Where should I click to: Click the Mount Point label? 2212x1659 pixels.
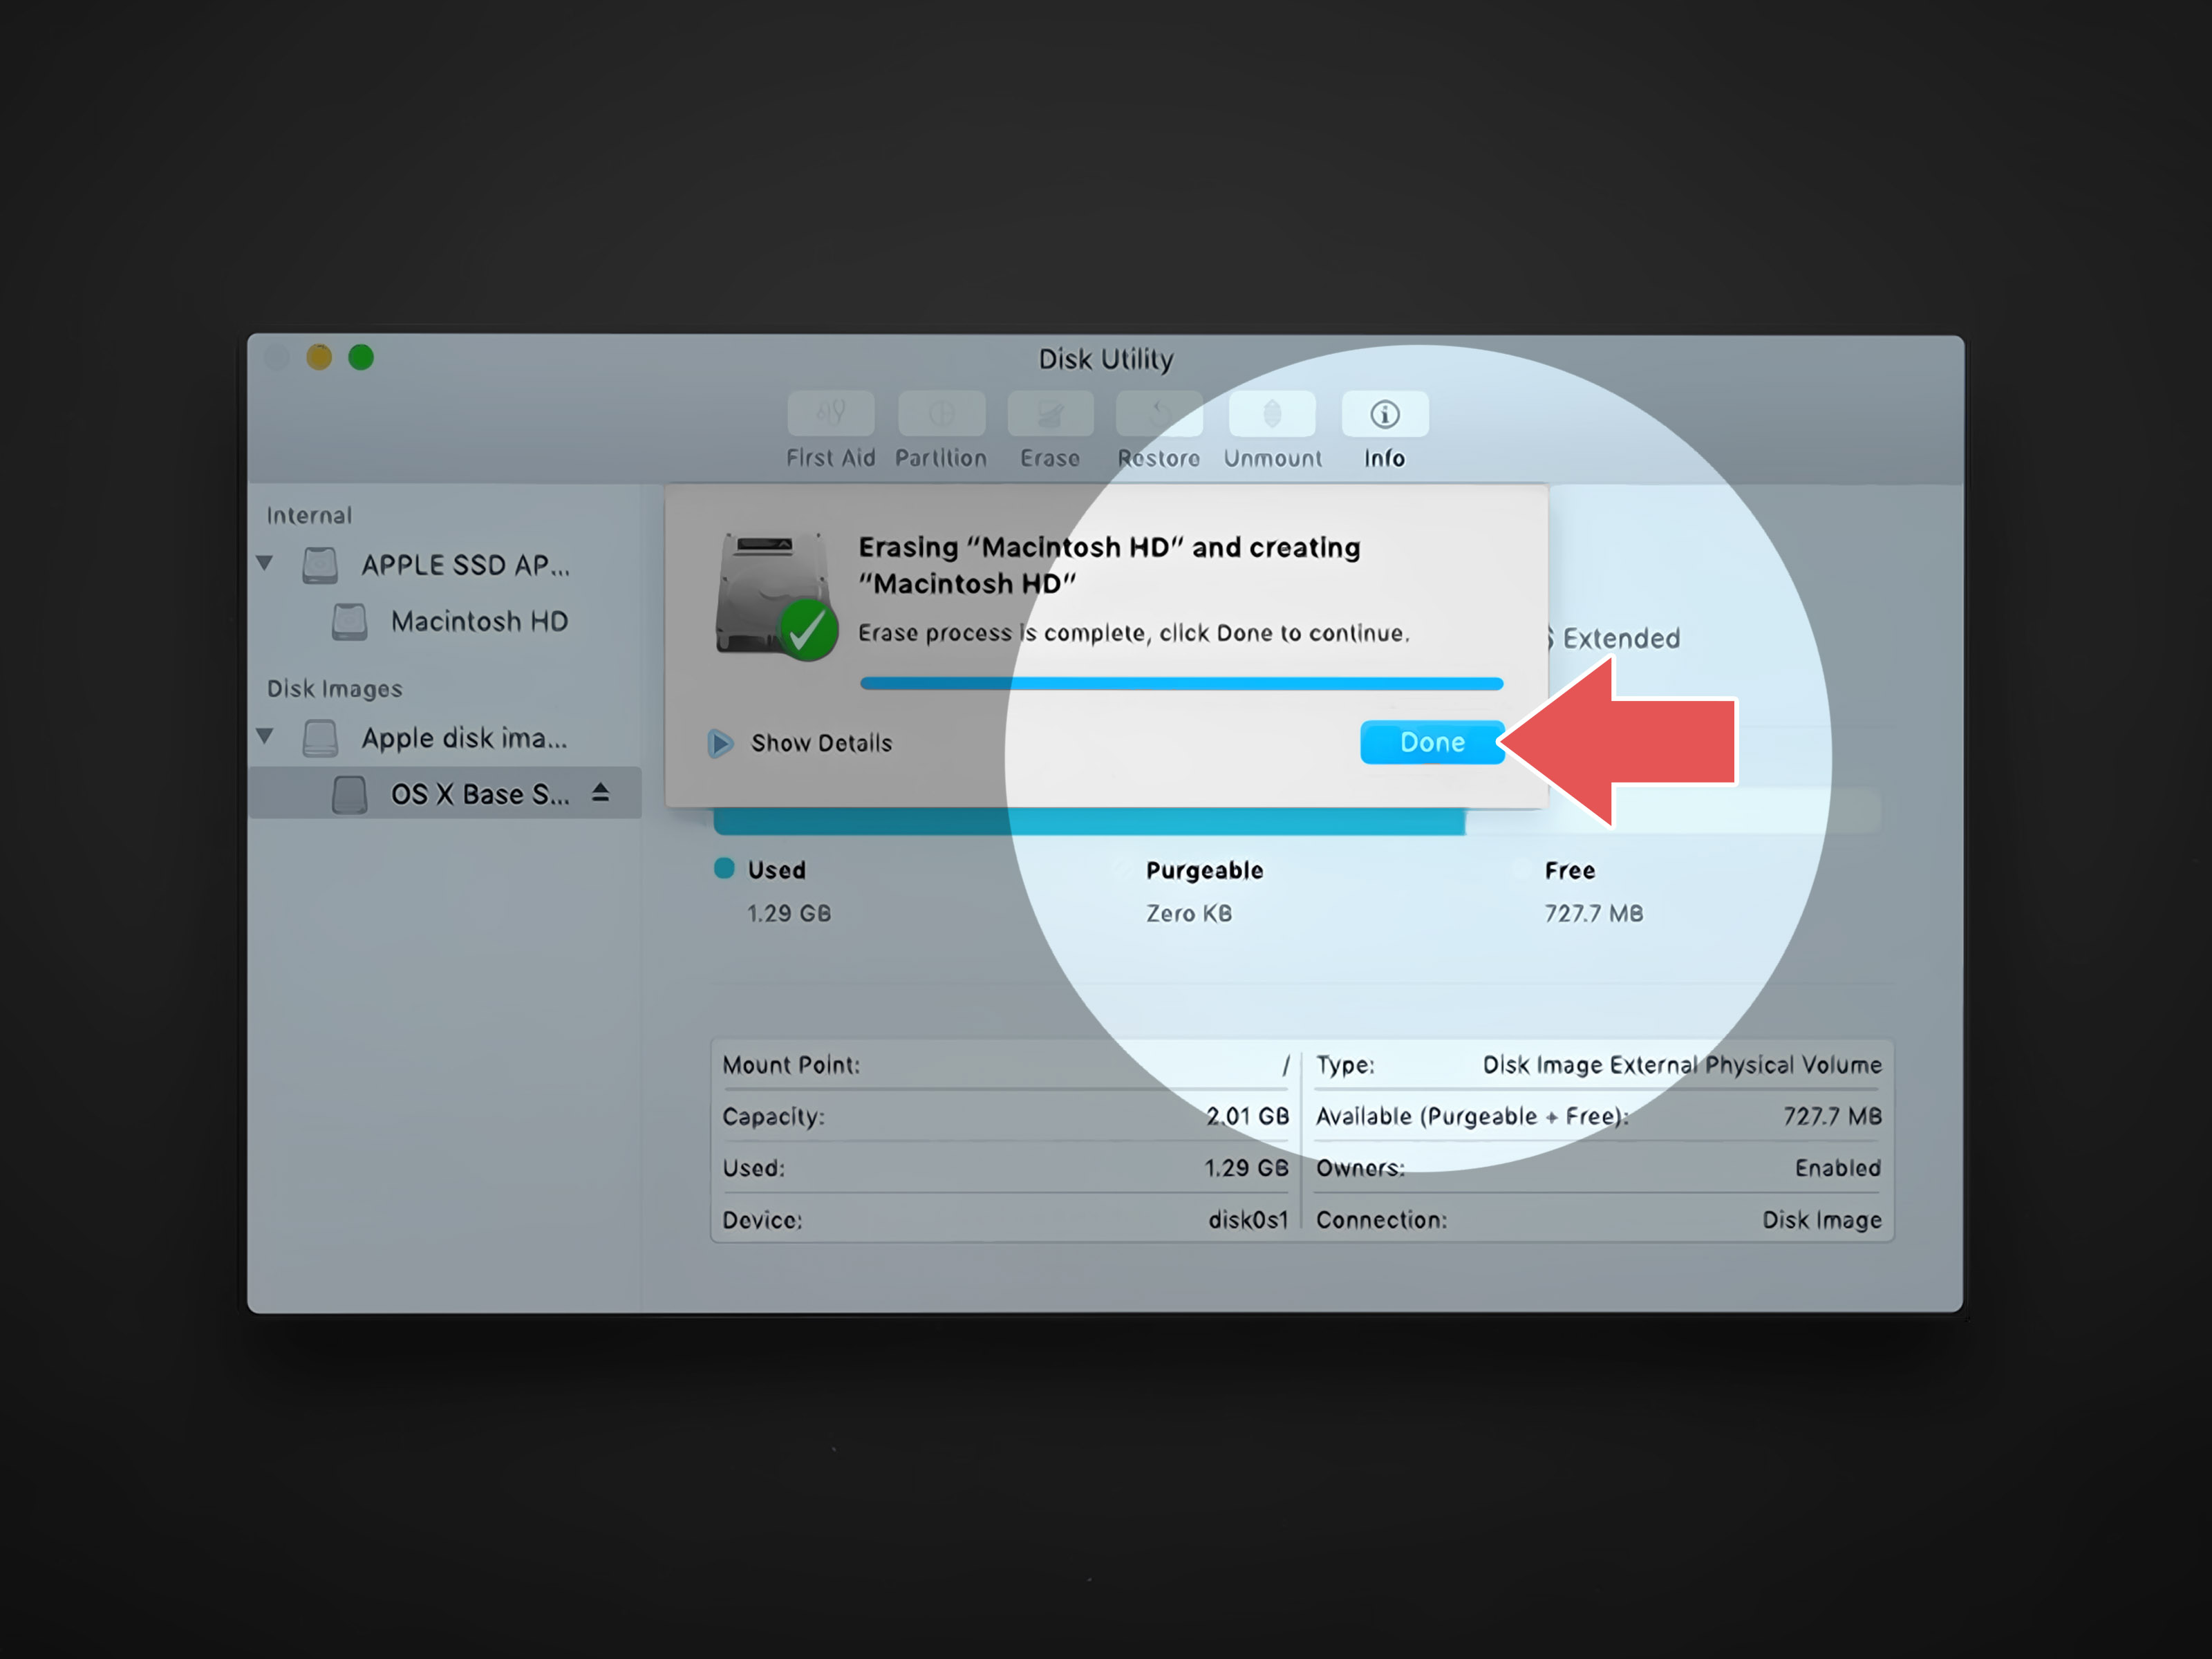click(x=791, y=1065)
